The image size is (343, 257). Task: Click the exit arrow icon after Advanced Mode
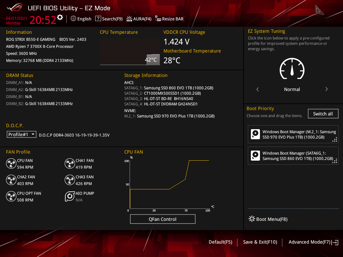click(x=335, y=242)
